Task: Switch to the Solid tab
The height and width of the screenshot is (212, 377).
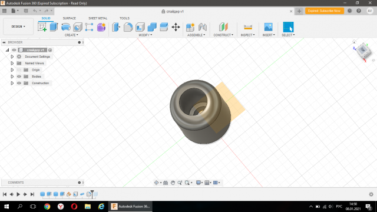Action: pyautogui.click(x=46, y=18)
